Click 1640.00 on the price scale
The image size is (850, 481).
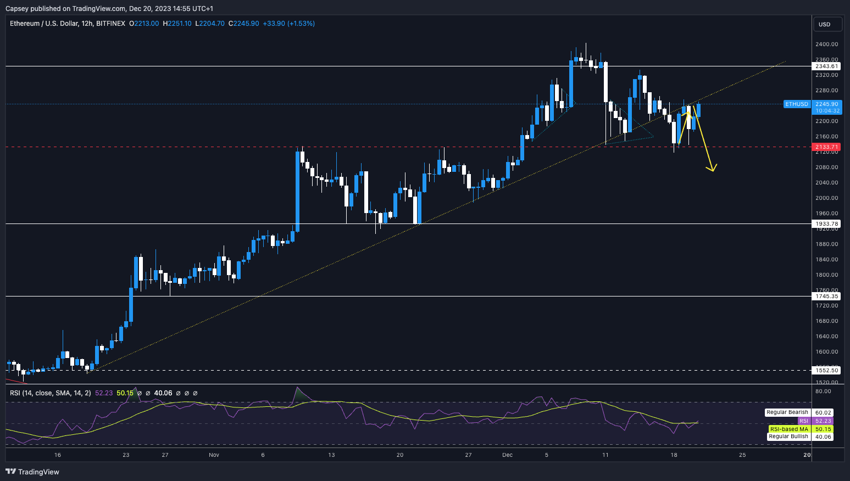click(x=826, y=336)
